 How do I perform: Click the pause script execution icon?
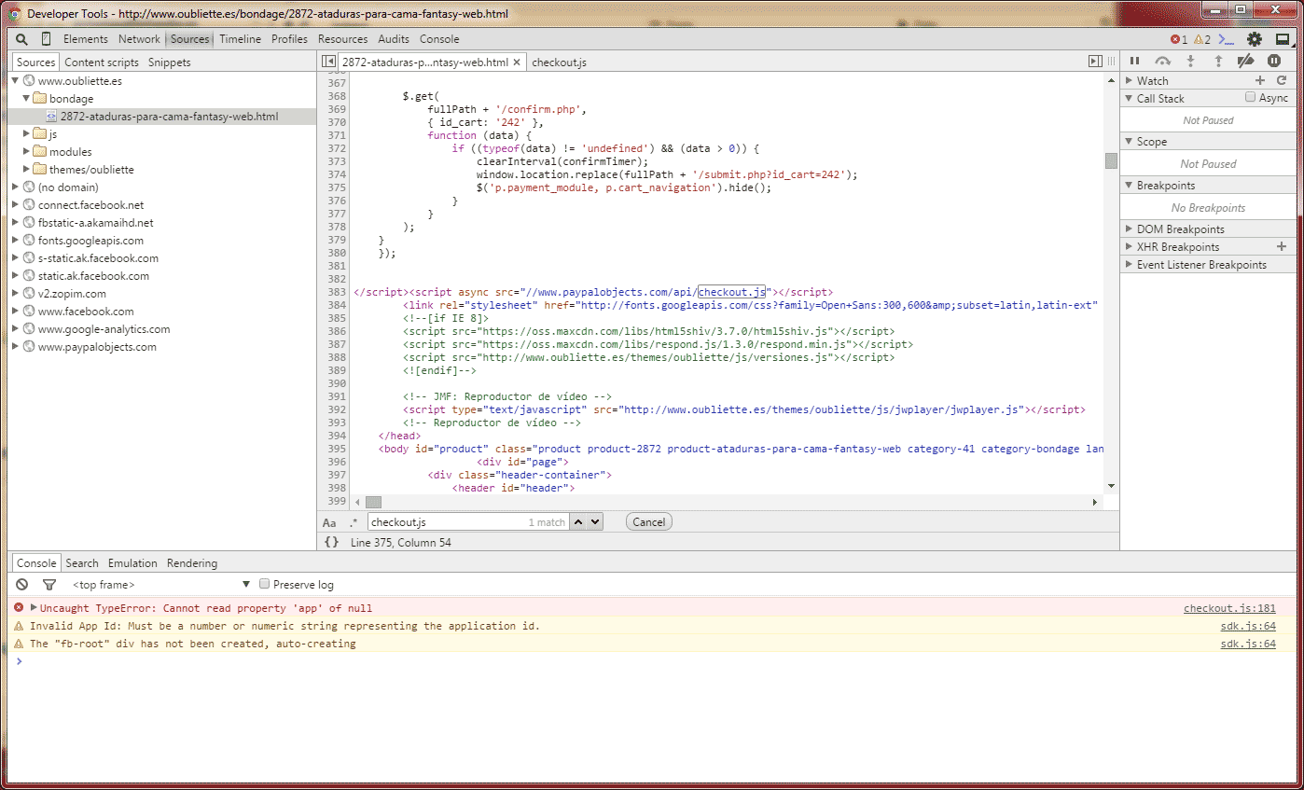(x=1134, y=62)
